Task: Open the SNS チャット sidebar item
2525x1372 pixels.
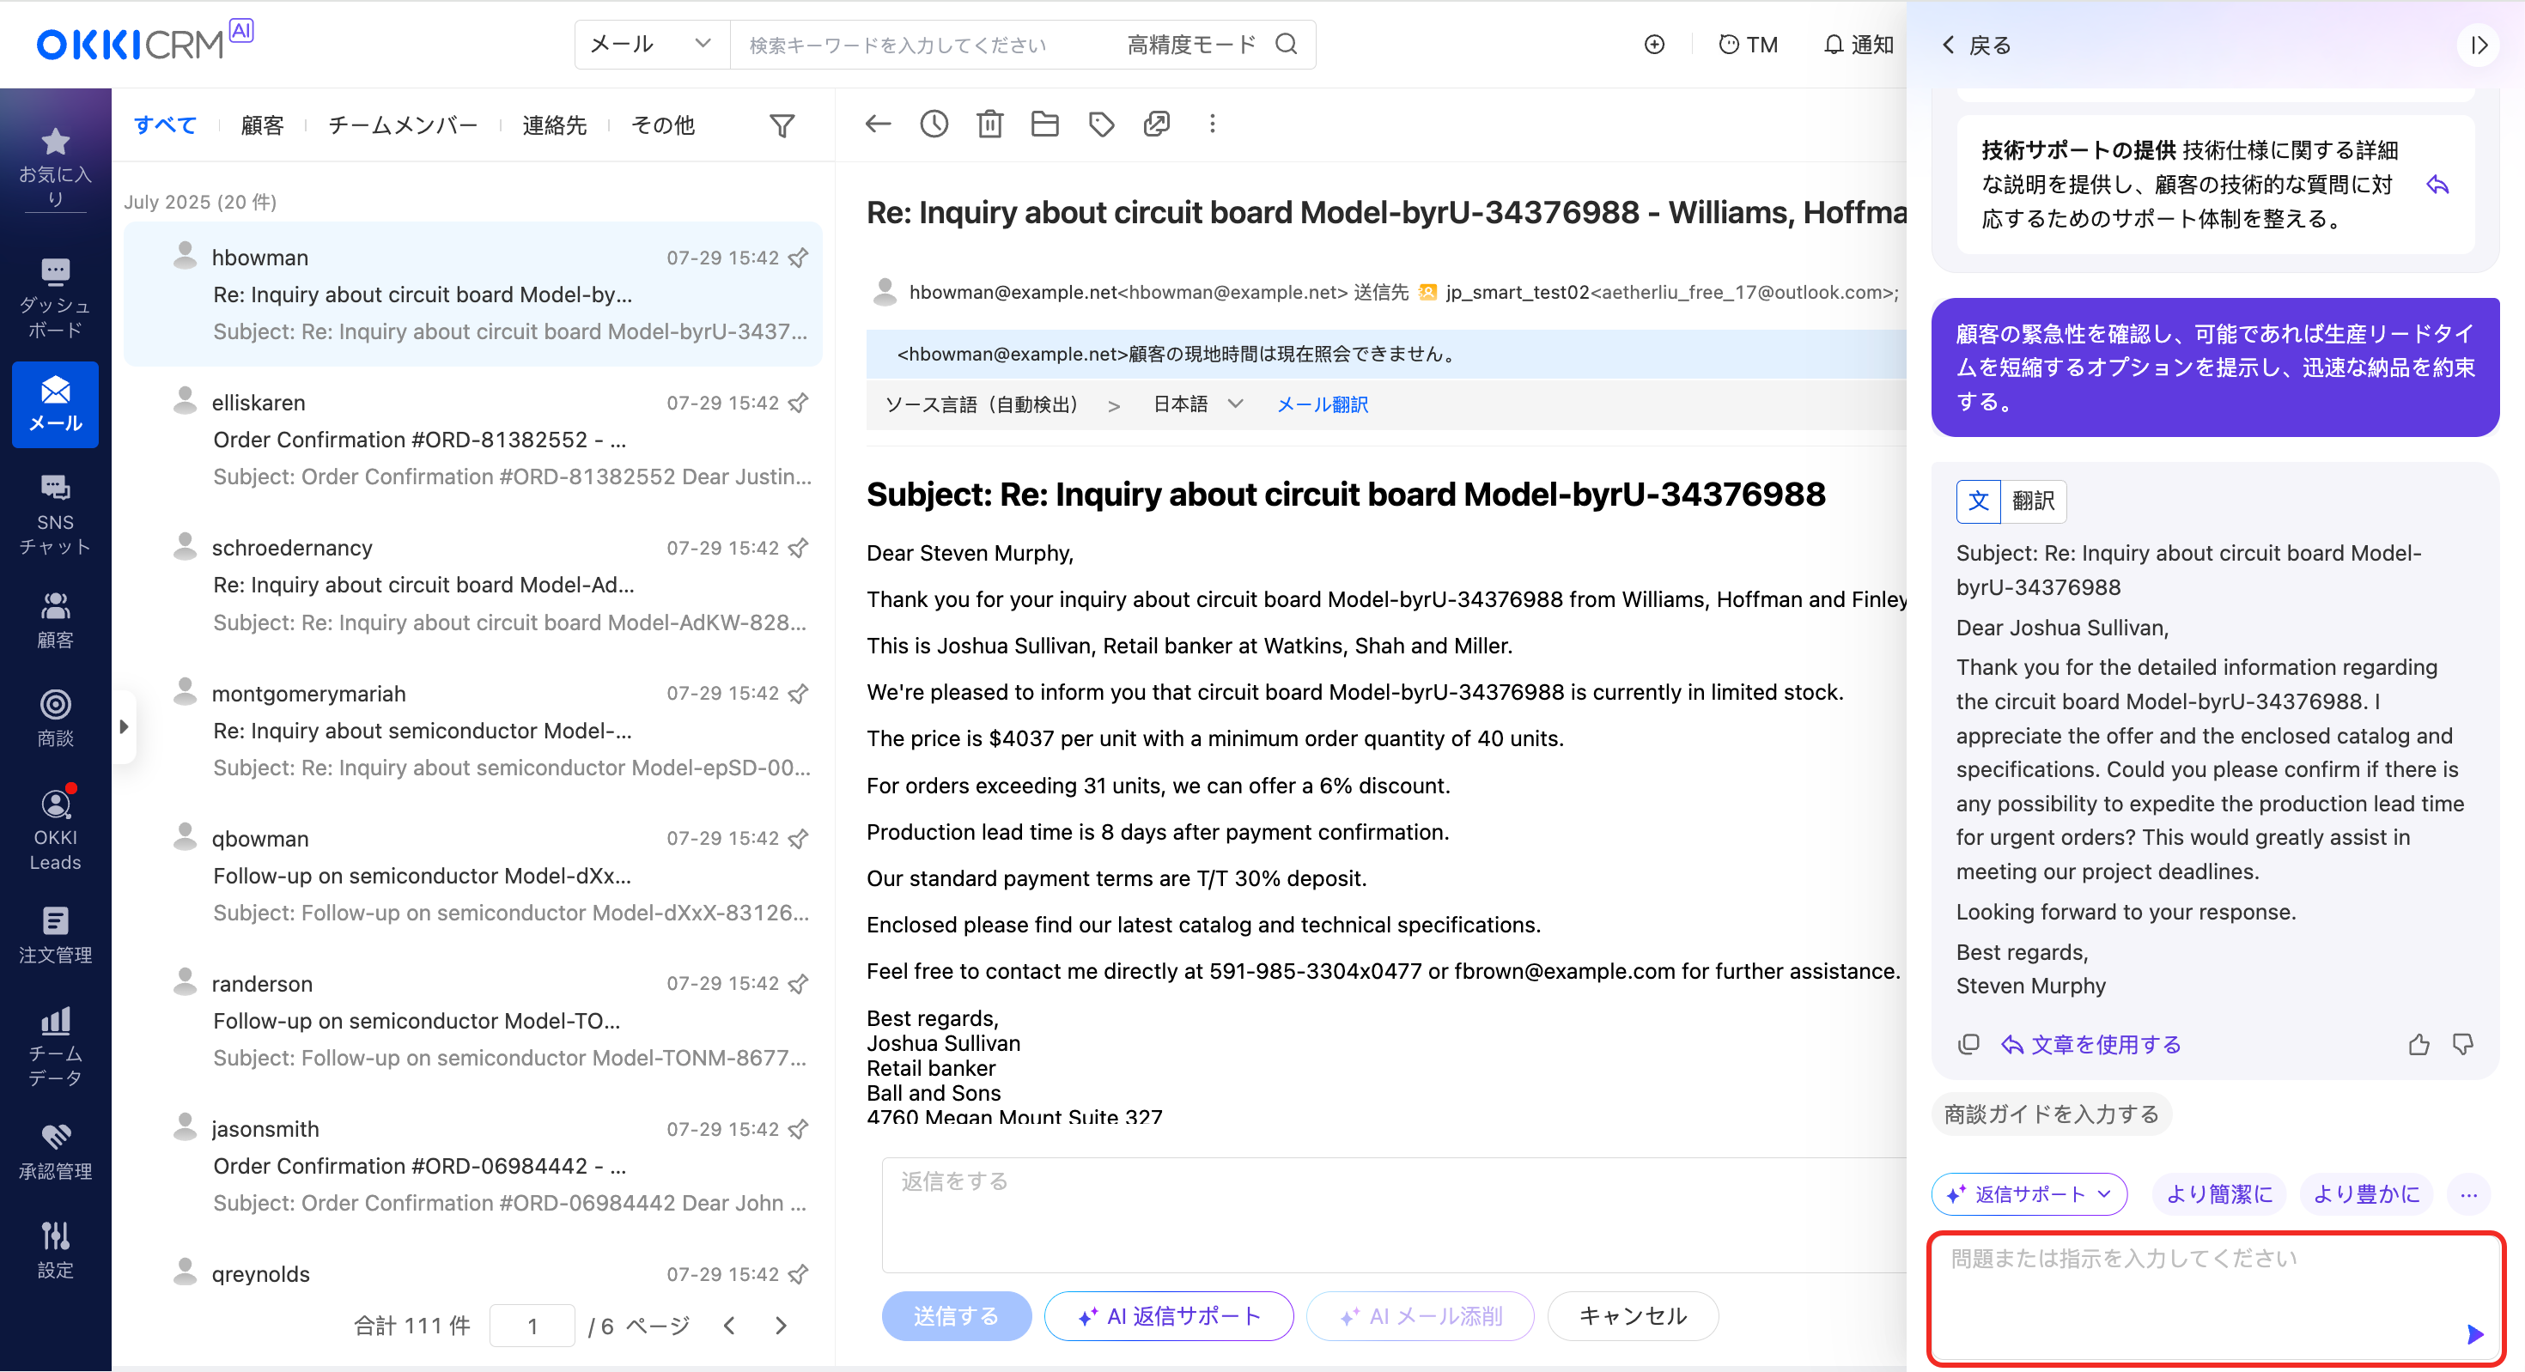Action: (x=55, y=514)
